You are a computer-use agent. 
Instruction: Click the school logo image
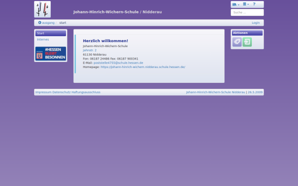click(x=42, y=9)
